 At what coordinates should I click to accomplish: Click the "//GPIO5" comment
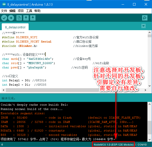coord(40,85)
